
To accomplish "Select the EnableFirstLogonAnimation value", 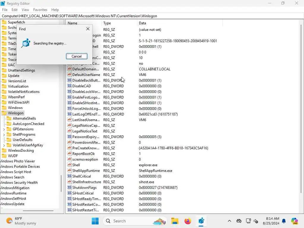I will coord(86,97).
